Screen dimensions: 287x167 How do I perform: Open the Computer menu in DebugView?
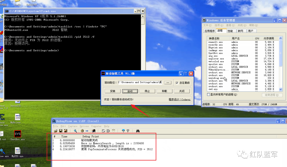click(x=96, y=126)
